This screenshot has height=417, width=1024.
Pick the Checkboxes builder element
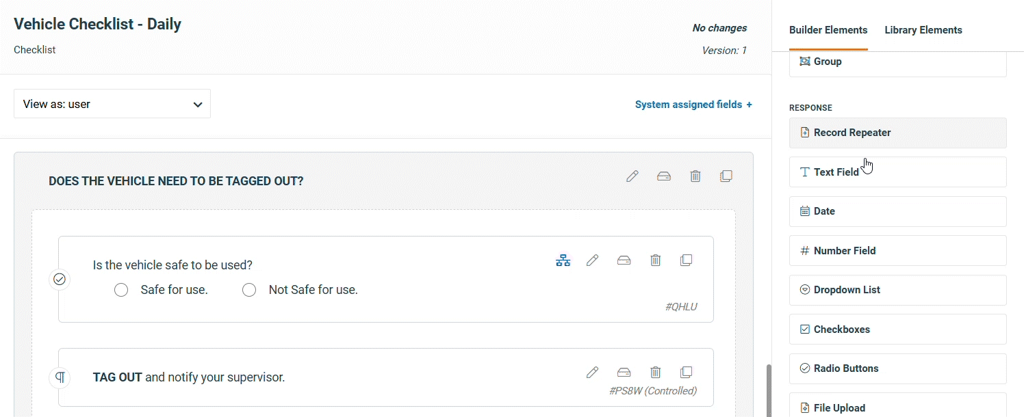tap(897, 329)
